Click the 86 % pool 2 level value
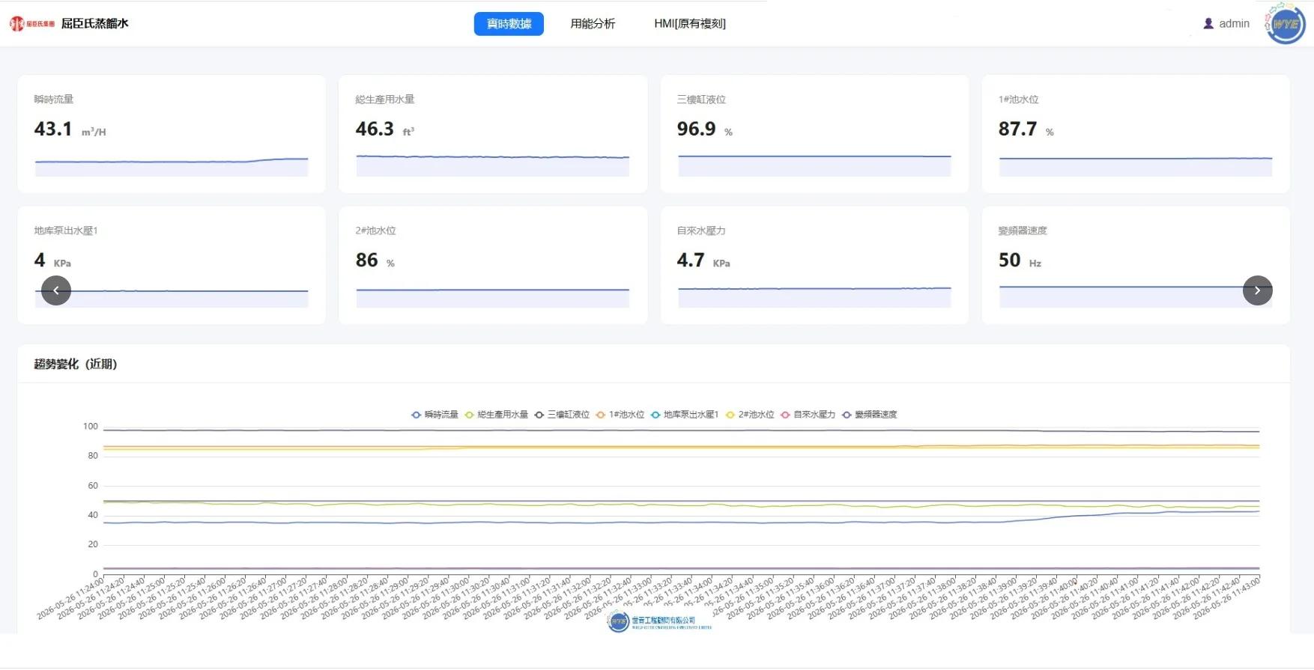This screenshot has height=670, width=1314. point(375,261)
